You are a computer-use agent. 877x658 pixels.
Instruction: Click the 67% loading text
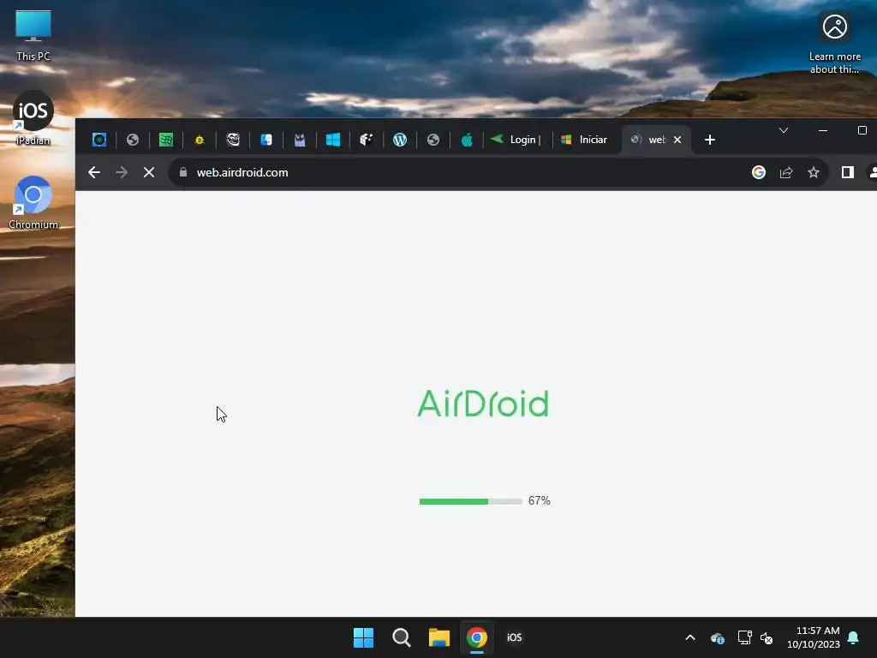pyautogui.click(x=540, y=500)
